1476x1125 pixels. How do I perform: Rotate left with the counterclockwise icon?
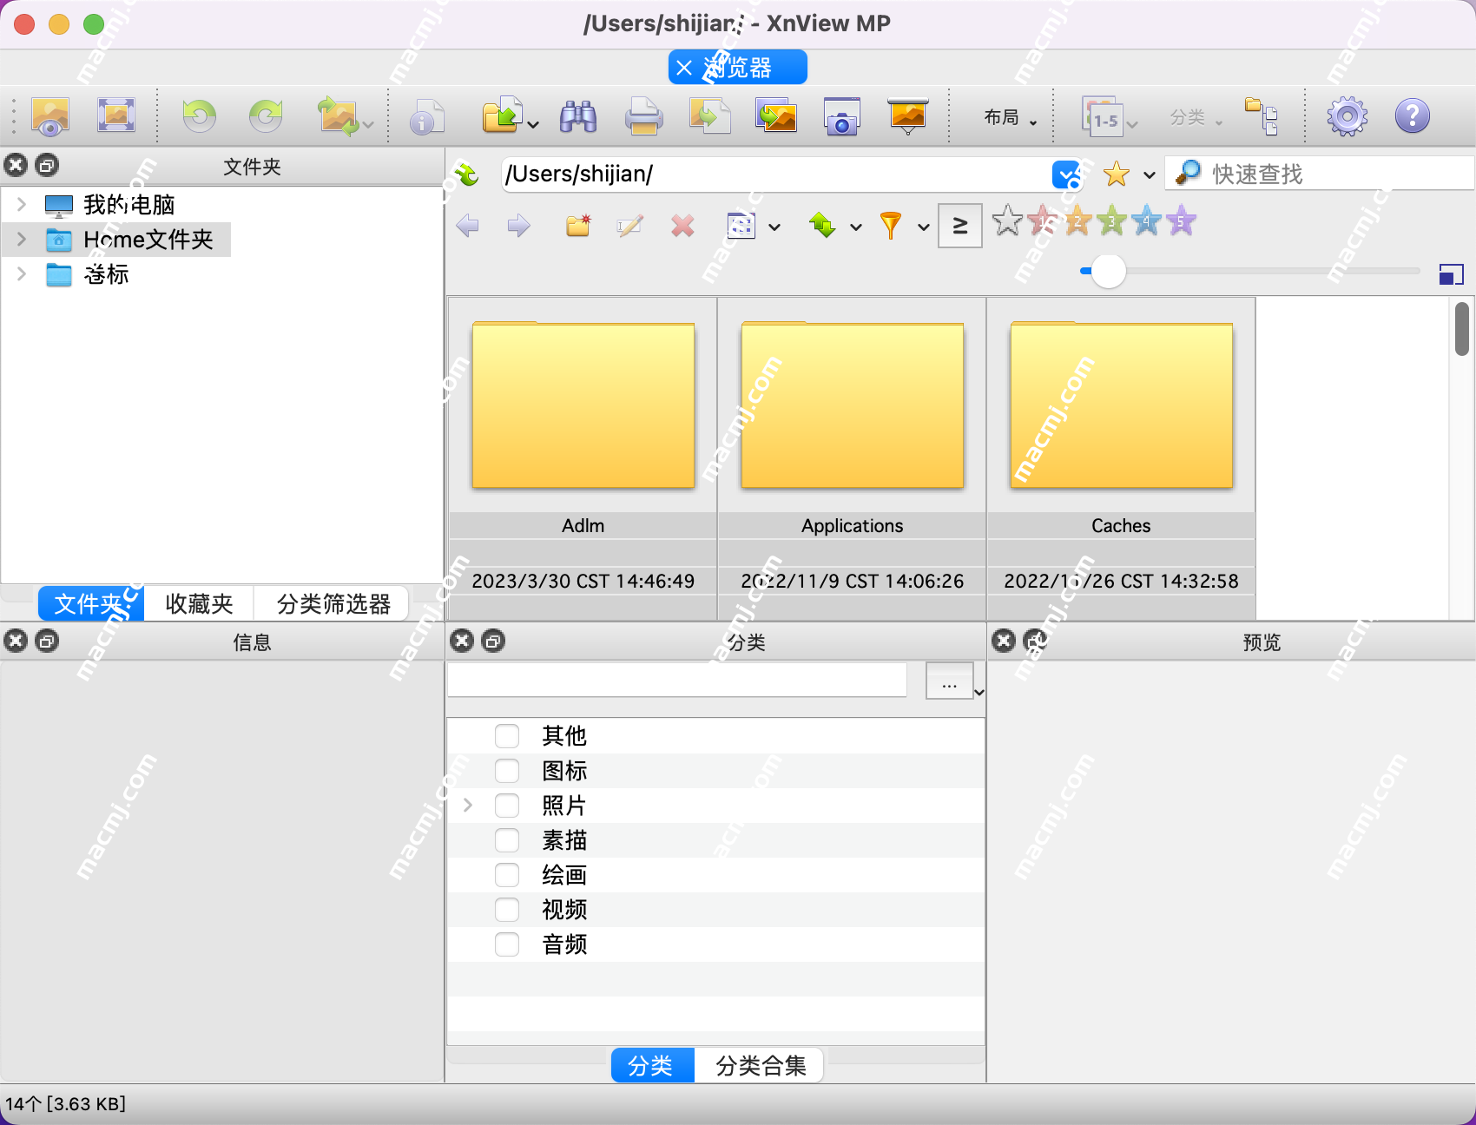tap(200, 115)
